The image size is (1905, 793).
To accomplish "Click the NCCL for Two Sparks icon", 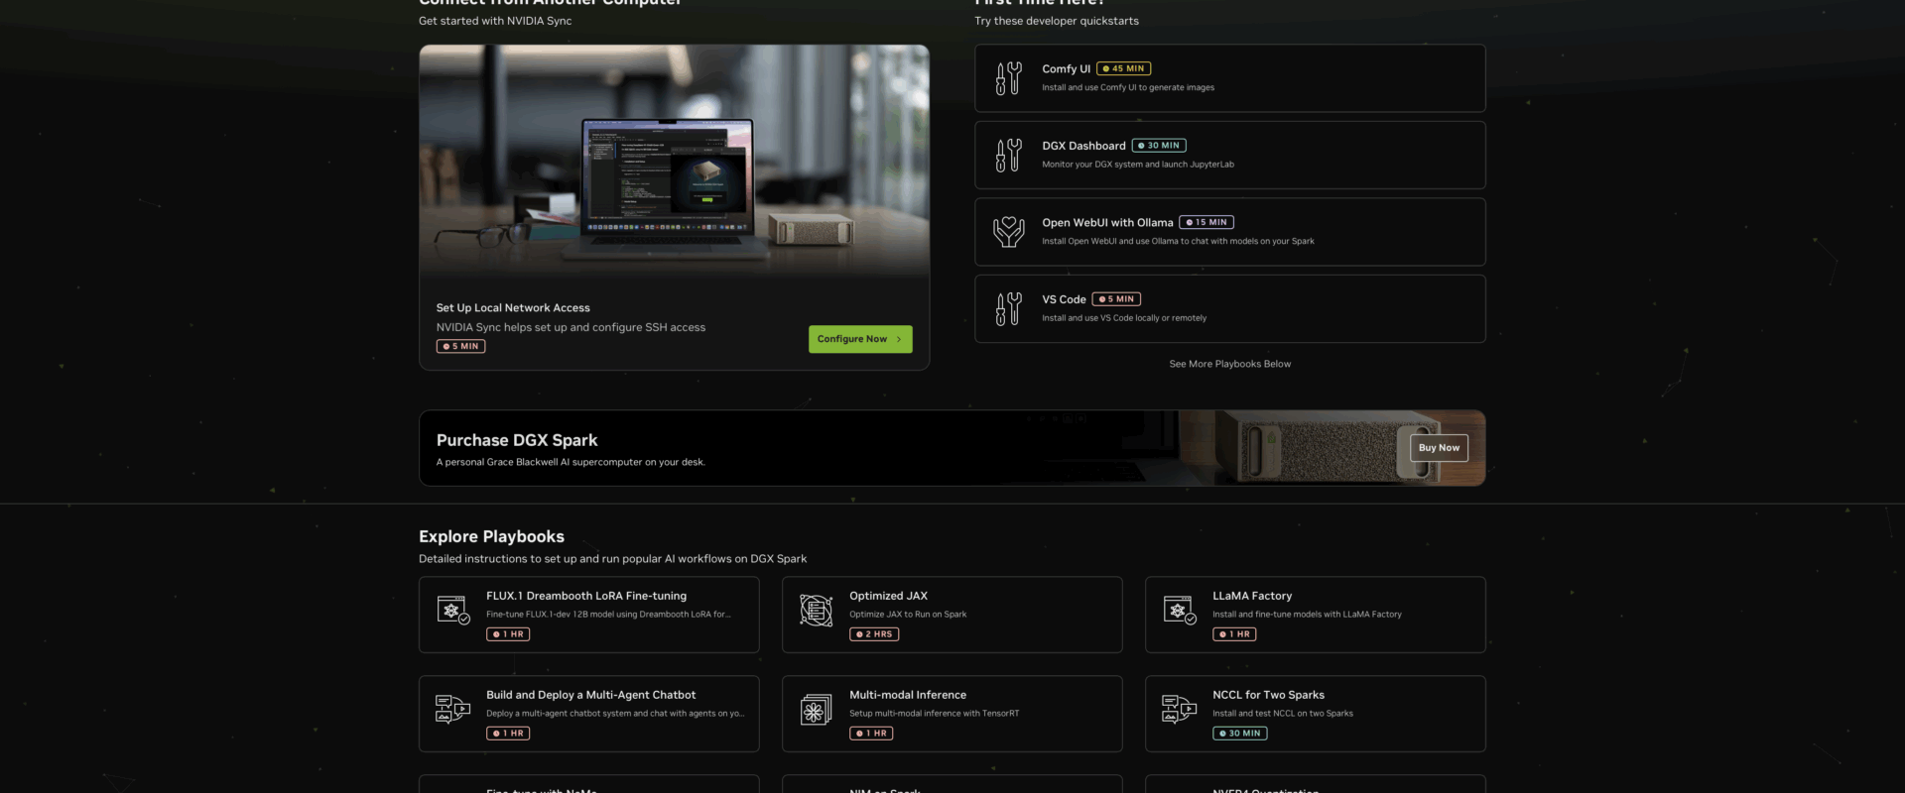I will pos(1180,710).
